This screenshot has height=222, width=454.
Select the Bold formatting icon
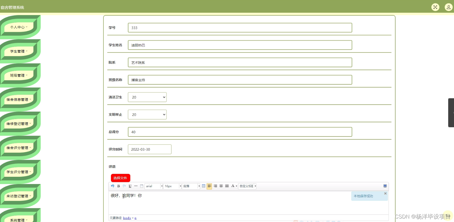[118, 186]
